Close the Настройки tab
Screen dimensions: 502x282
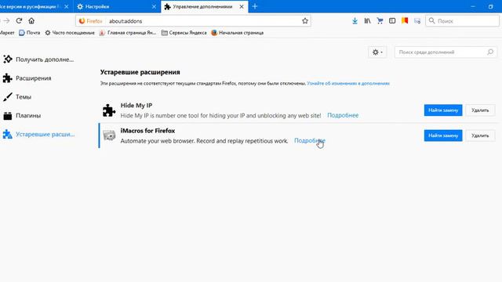[154, 6]
